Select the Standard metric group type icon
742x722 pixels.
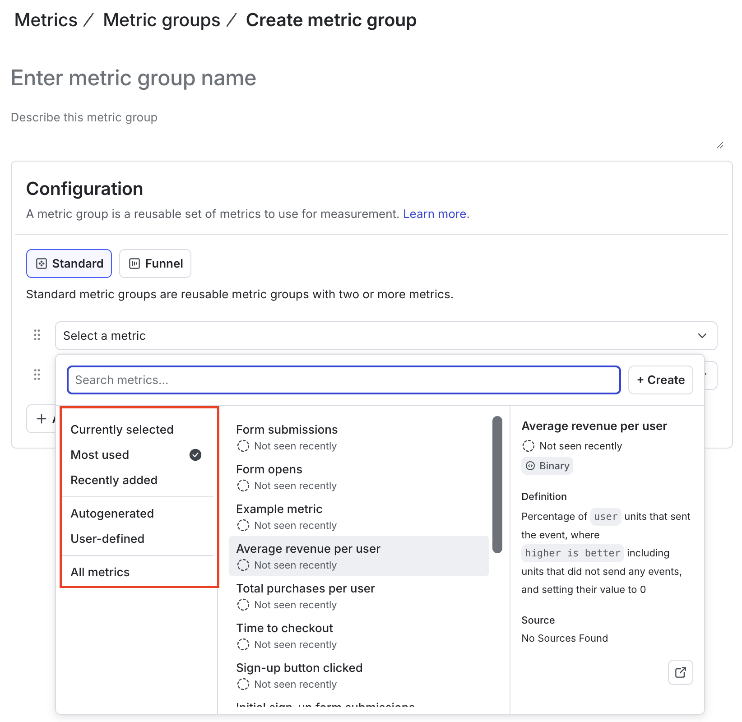41,264
